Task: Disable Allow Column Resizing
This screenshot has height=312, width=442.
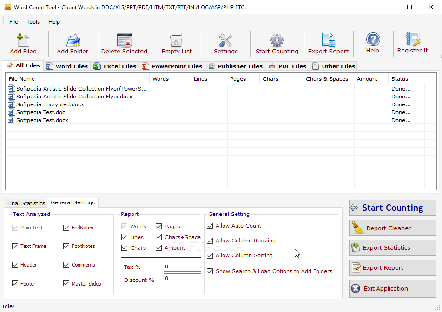Action: pyautogui.click(x=210, y=241)
